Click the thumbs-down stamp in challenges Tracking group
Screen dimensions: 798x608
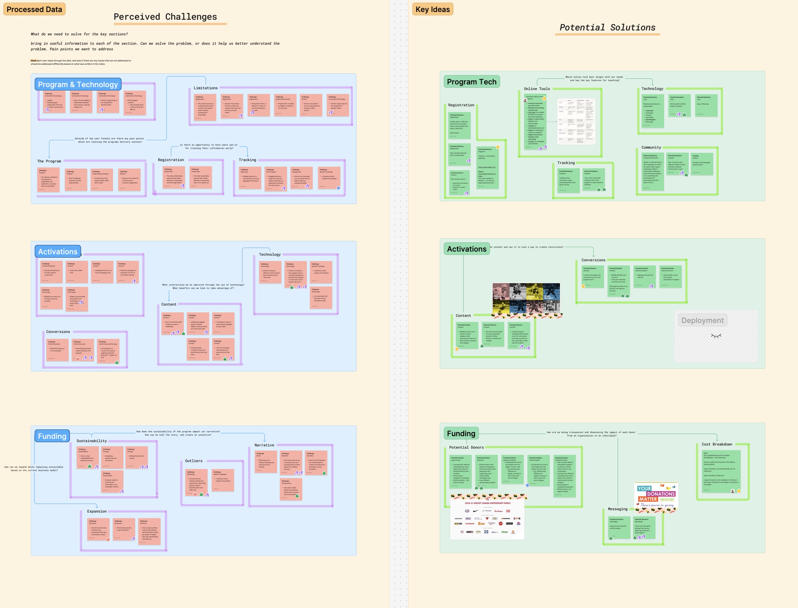(338, 188)
